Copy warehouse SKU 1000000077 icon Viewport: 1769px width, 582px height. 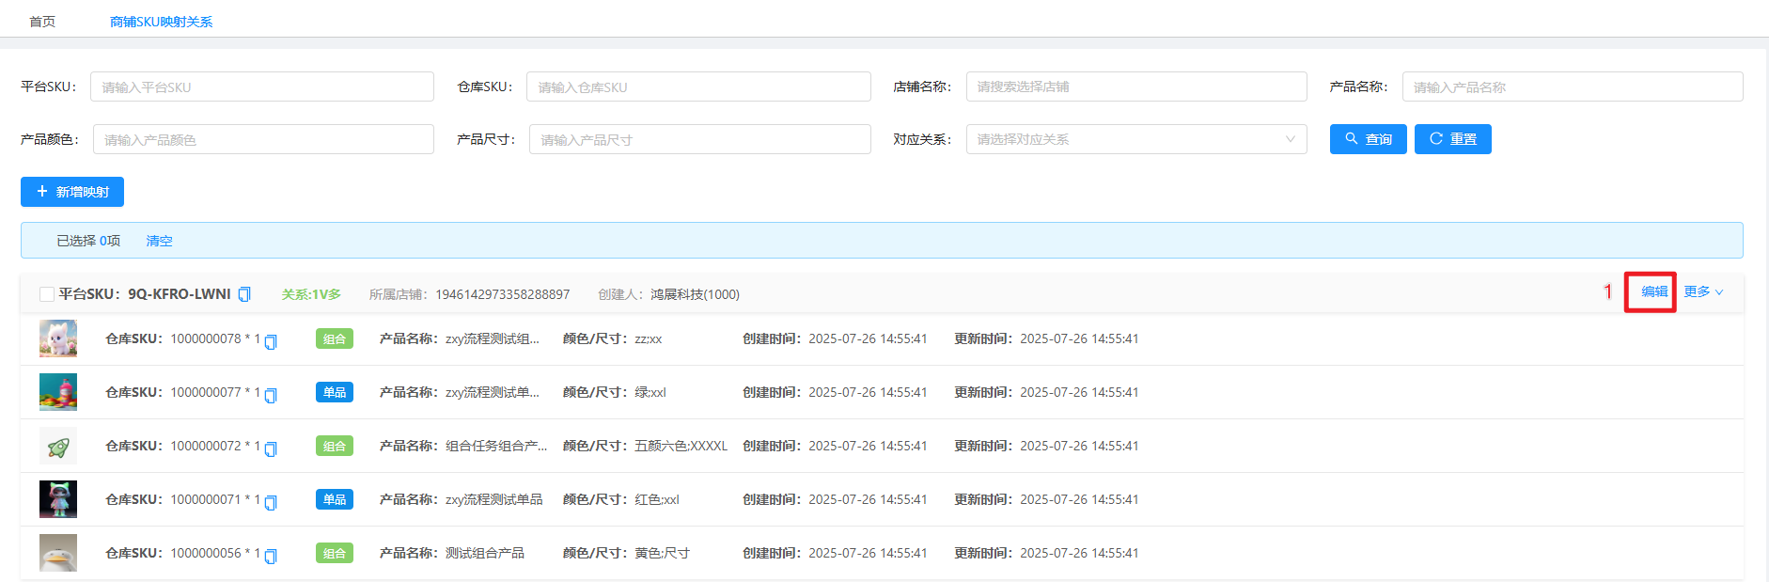[271, 395]
